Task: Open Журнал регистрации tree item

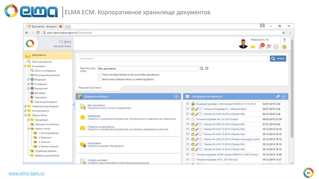Action: (x=46, y=102)
